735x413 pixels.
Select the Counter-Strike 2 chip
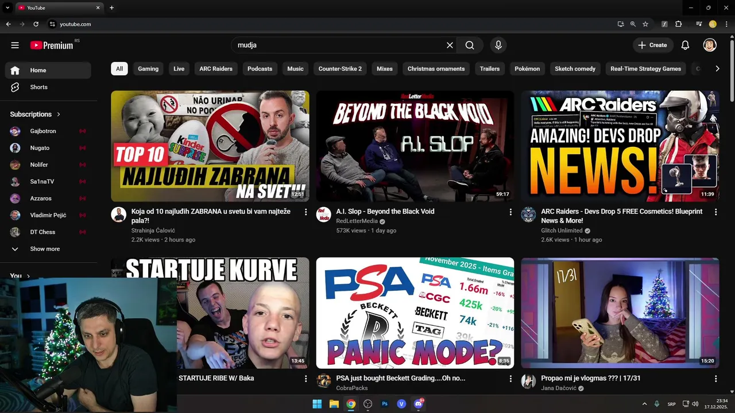point(340,69)
